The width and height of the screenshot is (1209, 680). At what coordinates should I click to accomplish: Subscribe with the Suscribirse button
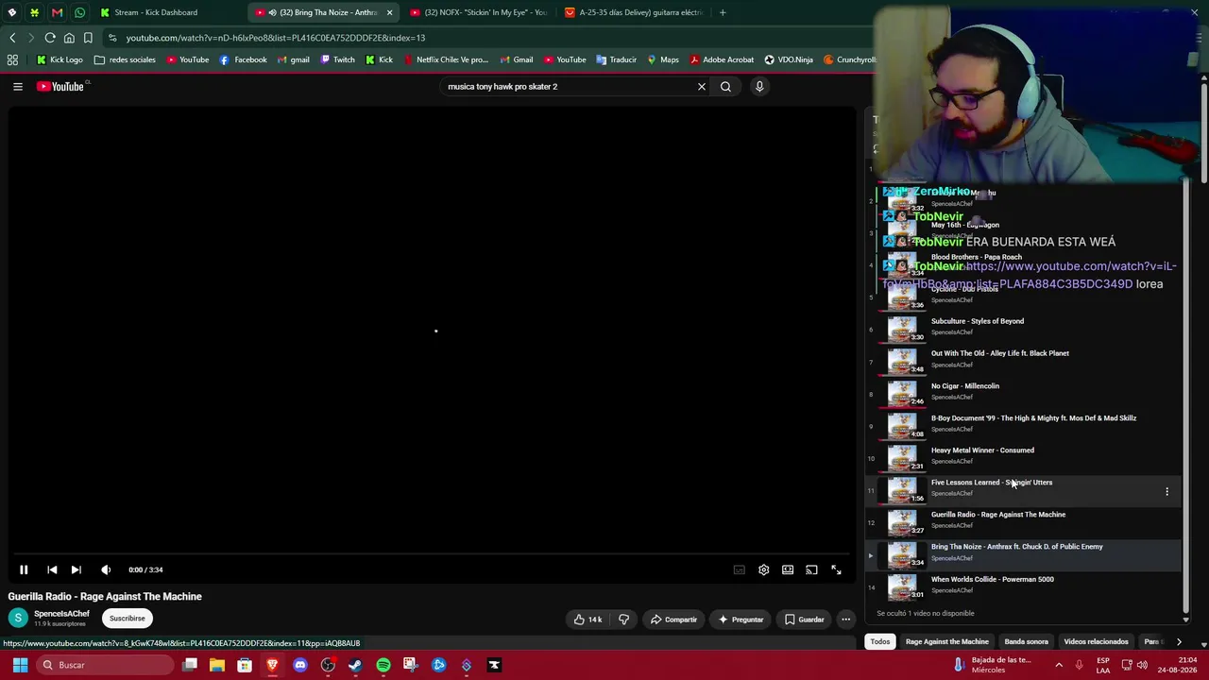pyautogui.click(x=127, y=619)
